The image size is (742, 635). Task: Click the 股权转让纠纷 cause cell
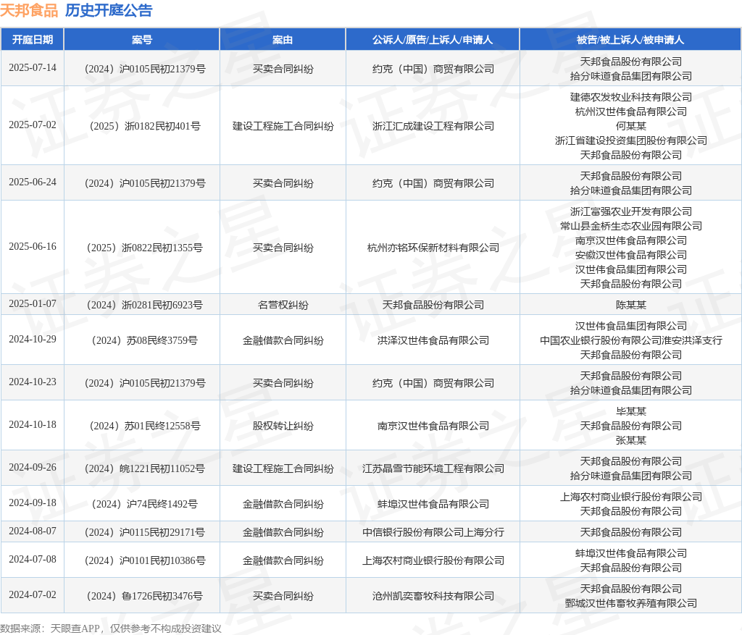(283, 426)
